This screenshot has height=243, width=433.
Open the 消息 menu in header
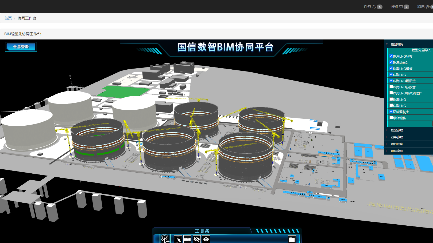[x=421, y=7]
